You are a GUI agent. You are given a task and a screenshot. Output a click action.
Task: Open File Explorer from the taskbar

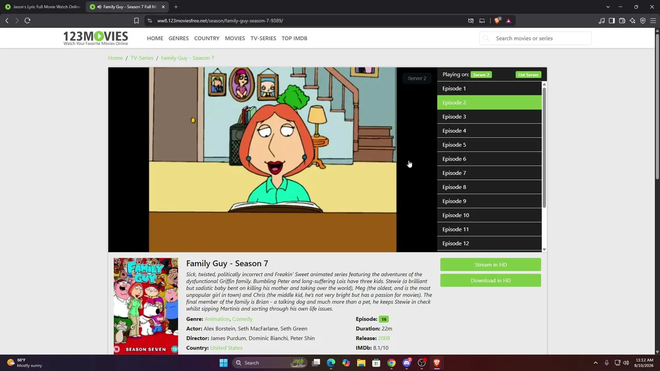coord(361,363)
